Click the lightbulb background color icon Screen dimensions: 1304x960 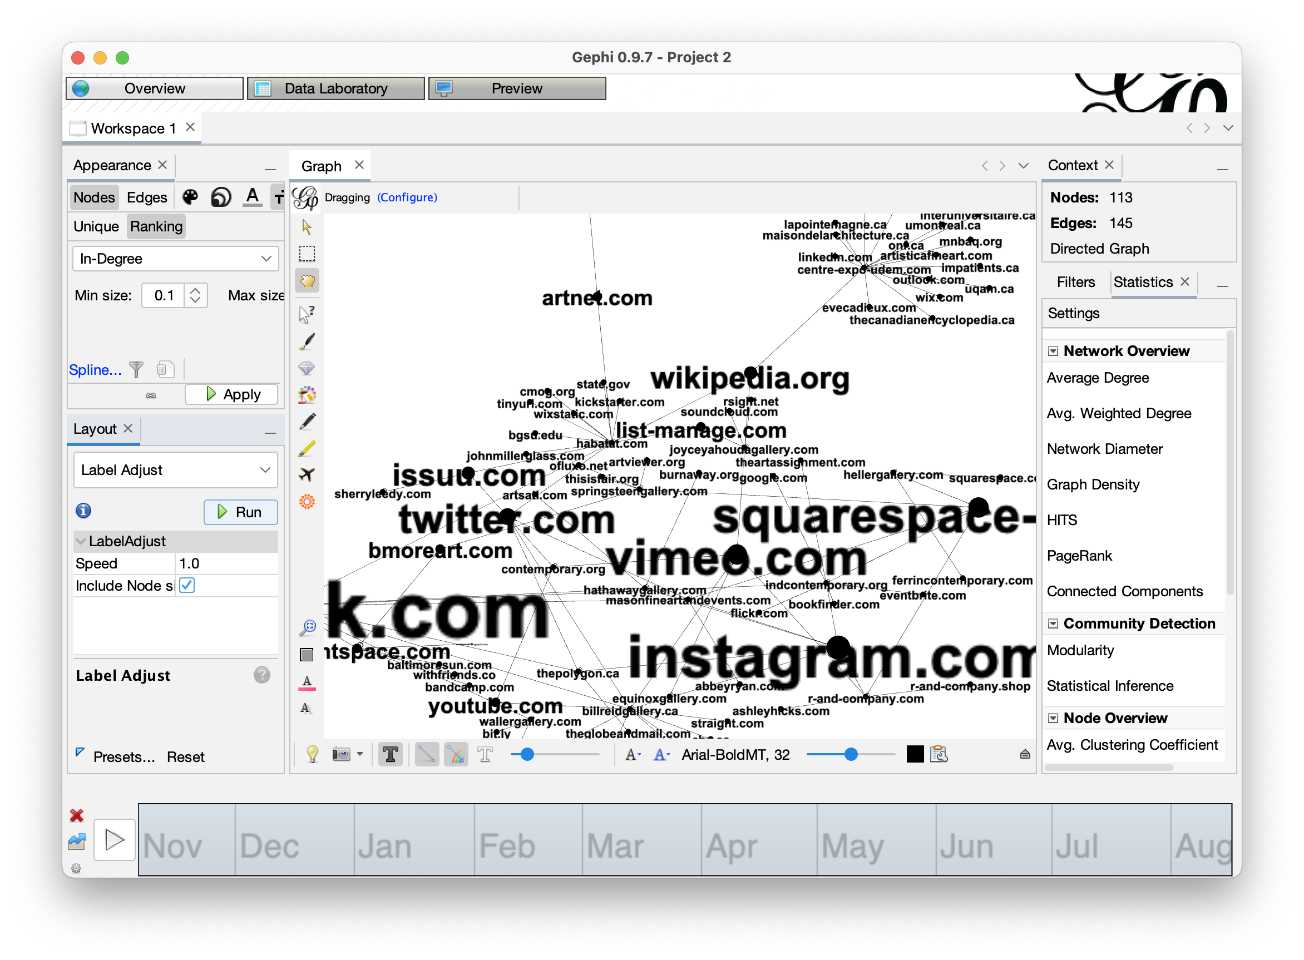312,754
